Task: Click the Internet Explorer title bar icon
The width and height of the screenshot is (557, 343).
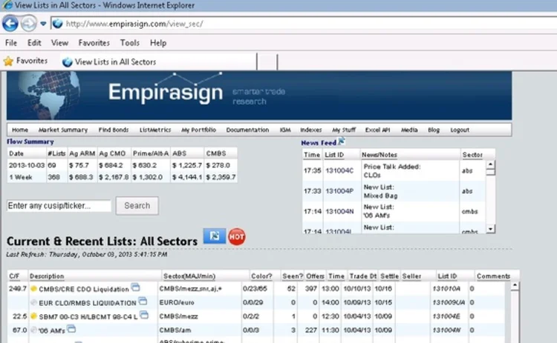Action: tap(7, 5)
